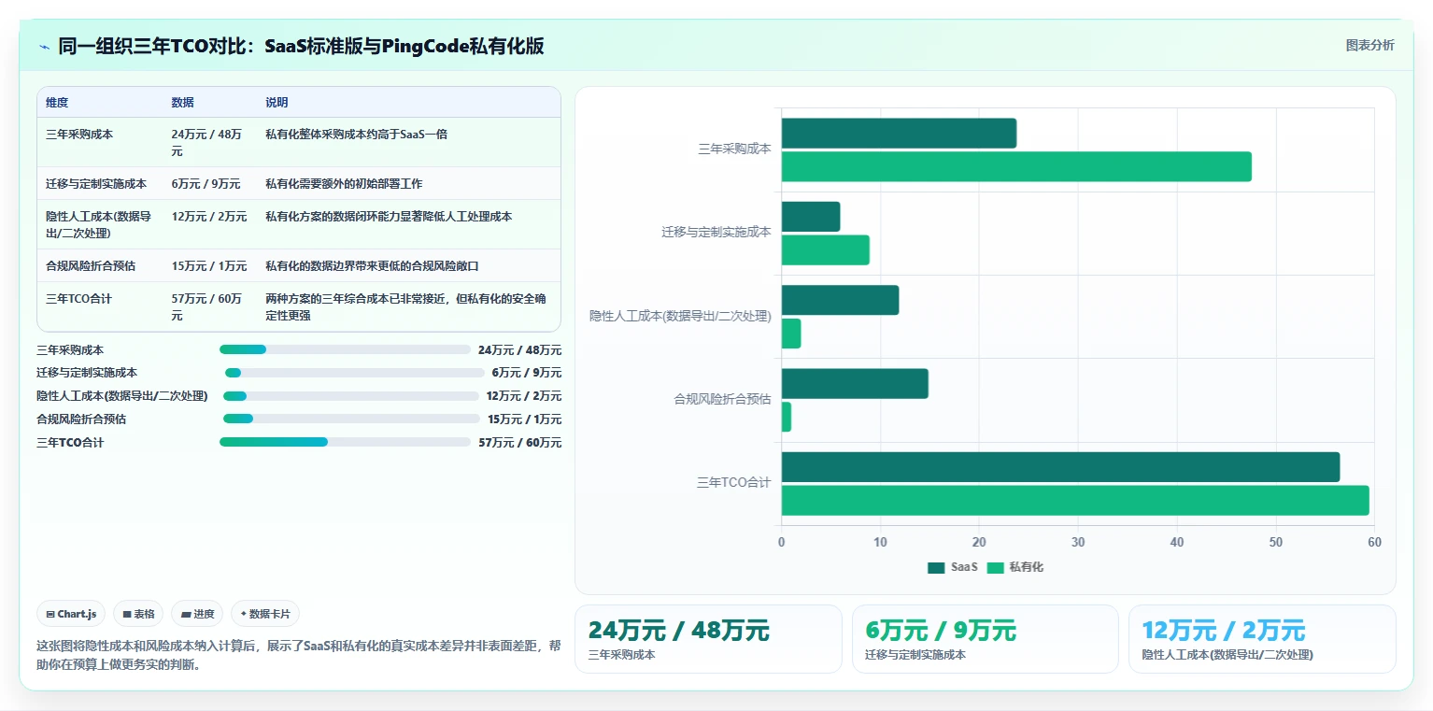
Task: Click the 三年采购成本 progress bar
Action: click(x=345, y=349)
